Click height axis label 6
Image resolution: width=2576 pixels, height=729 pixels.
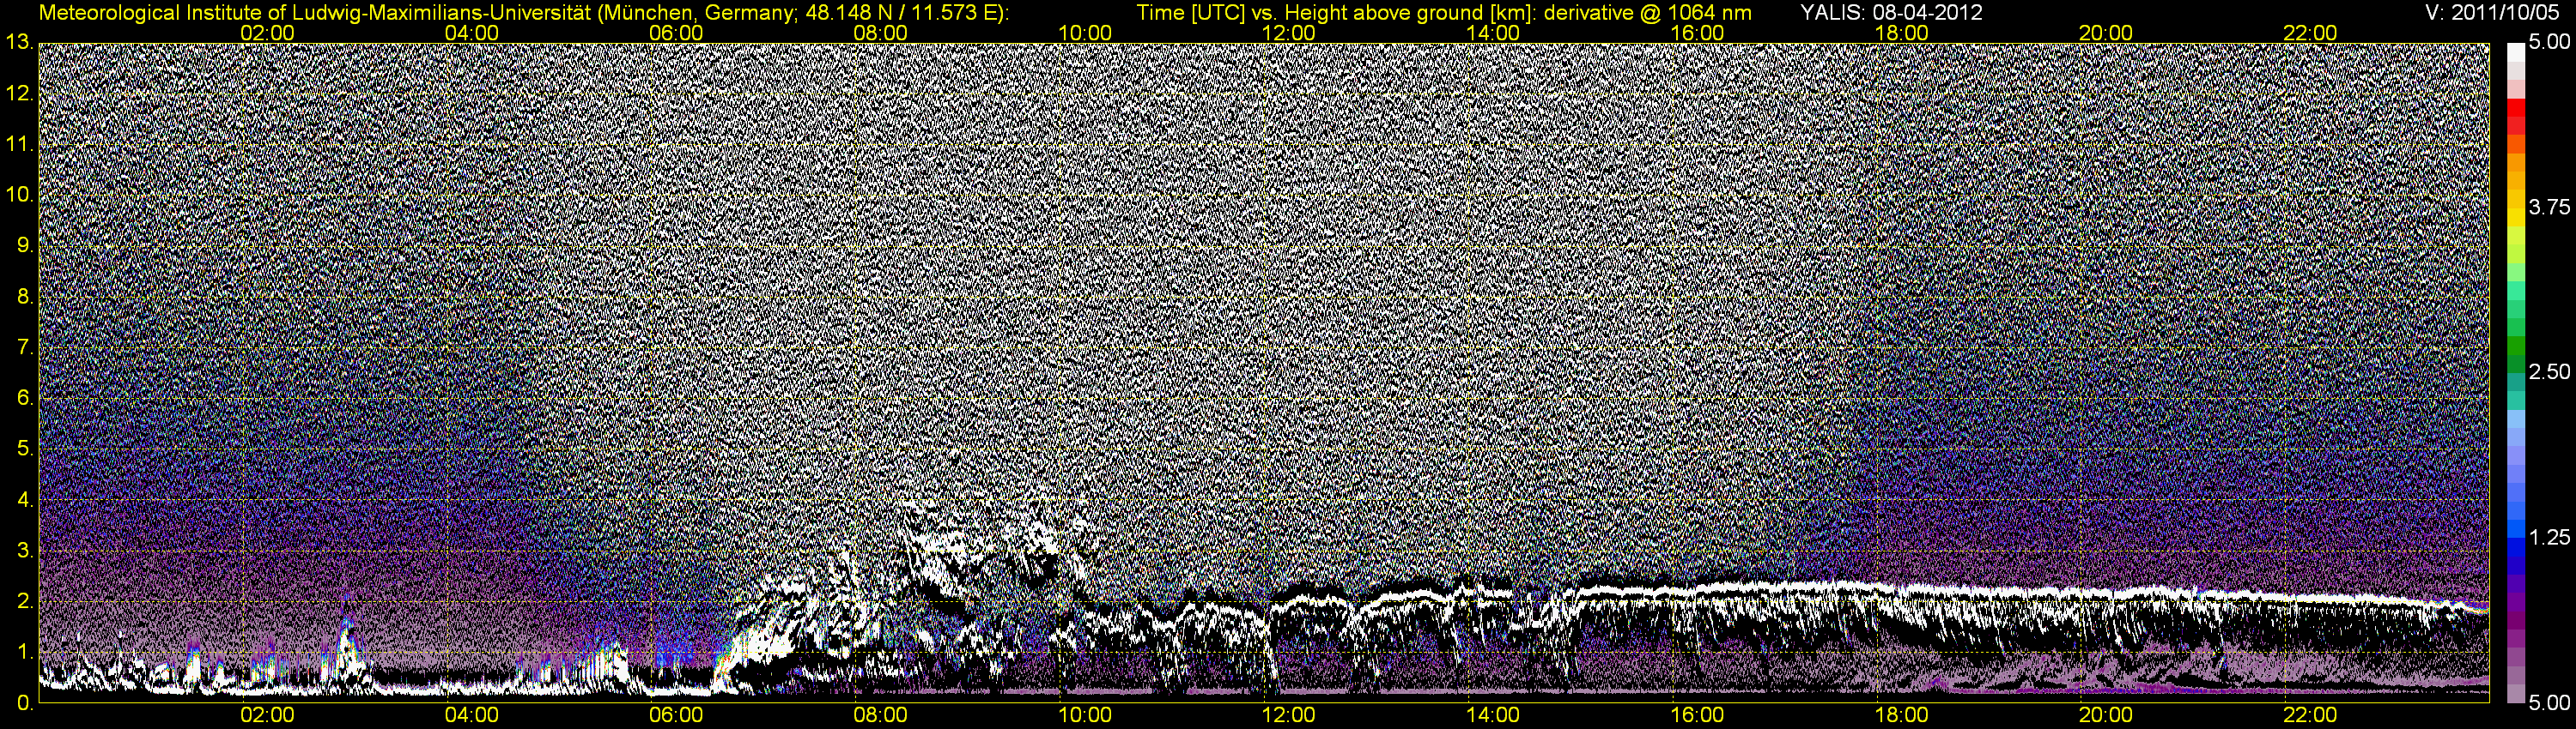[x=25, y=400]
